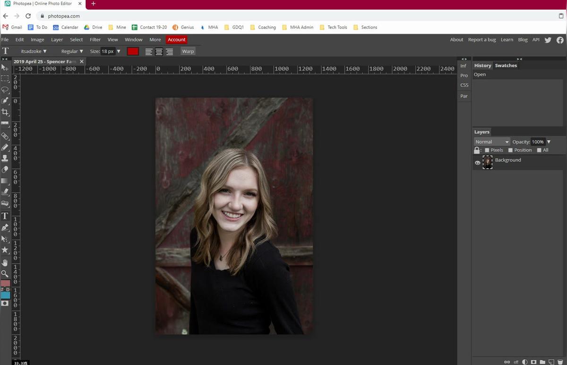Select the Hand tool
567x365 pixels.
(5, 262)
